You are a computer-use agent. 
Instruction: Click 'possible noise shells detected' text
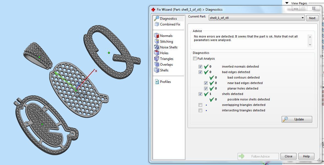click(249, 99)
